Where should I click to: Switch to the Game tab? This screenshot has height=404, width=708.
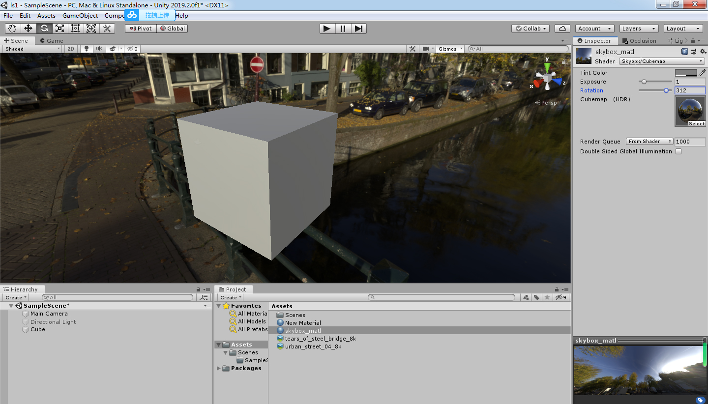point(52,41)
